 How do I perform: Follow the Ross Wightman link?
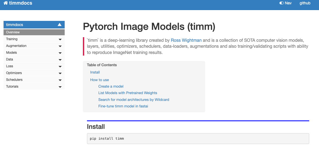tap(186, 40)
